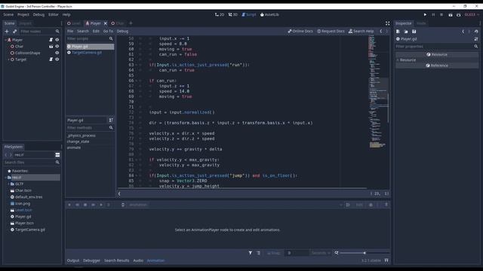
Task: Play the project
Action: pos(425,15)
